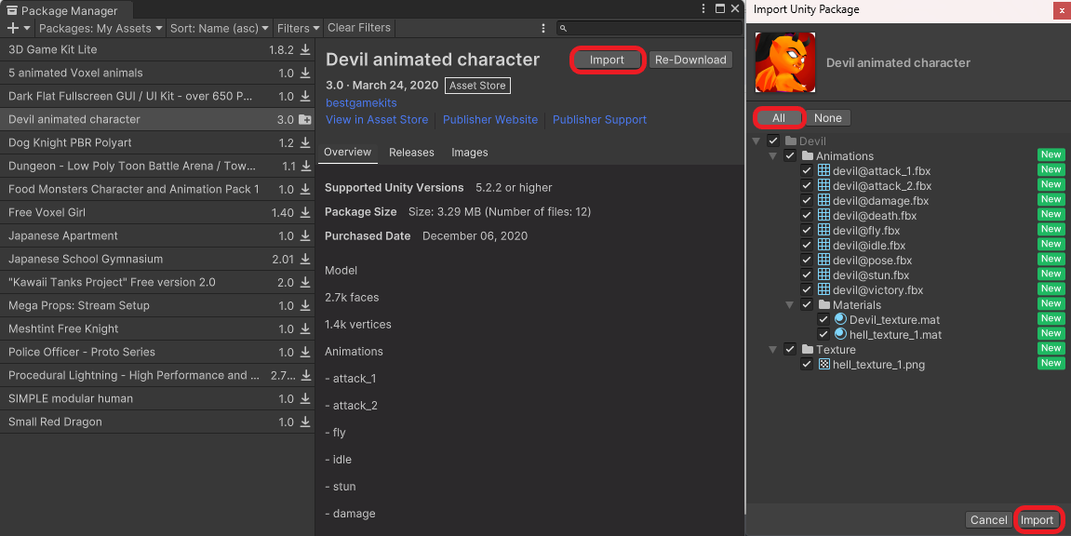Switch to the Overview tab

coord(348,153)
